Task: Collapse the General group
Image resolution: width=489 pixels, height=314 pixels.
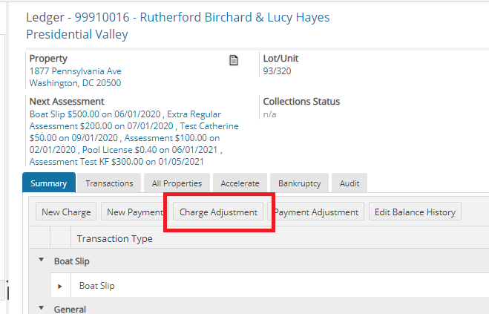Action: coord(40,309)
